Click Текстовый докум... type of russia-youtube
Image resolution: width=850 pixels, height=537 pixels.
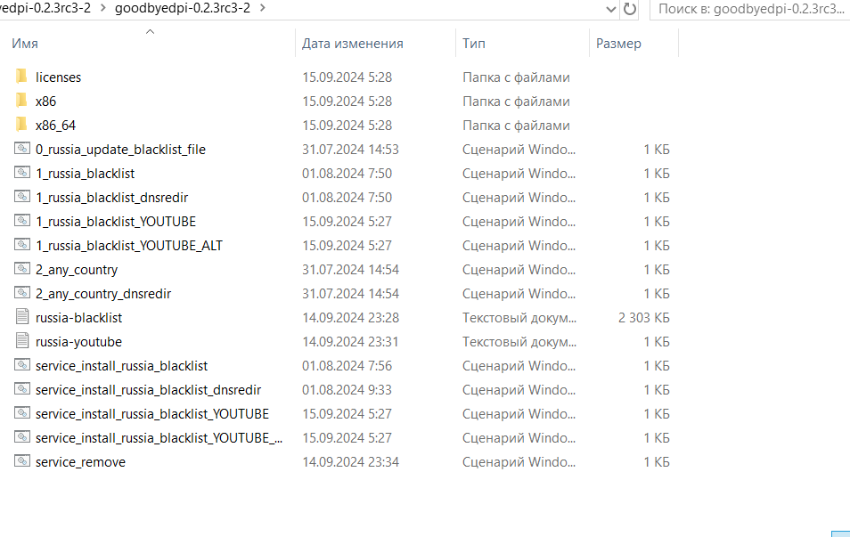pyautogui.click(x=519, y=342)
